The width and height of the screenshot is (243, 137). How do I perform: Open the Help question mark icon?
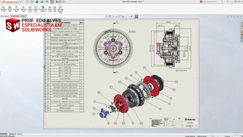(x=227, y=2)
